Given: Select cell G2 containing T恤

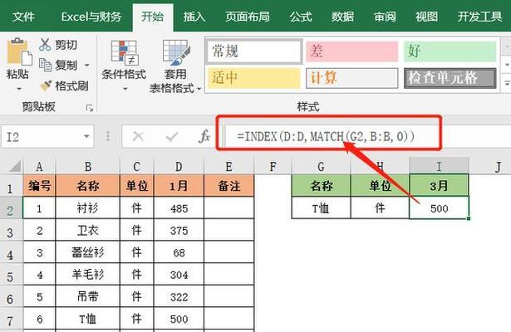Looking at the screenshot, I should click(321, 207).
